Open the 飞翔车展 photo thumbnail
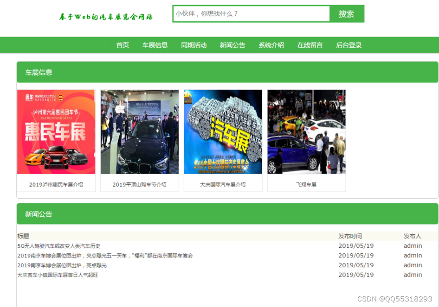This screenshot has height=307, width=439. coord(307,132)
